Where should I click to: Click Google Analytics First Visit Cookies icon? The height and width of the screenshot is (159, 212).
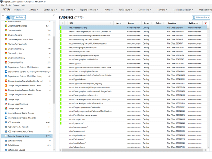click(6, 81)
